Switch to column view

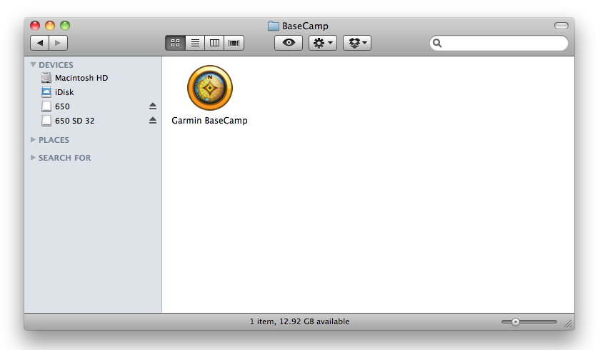pyautogui.click(x=214, y=43)
